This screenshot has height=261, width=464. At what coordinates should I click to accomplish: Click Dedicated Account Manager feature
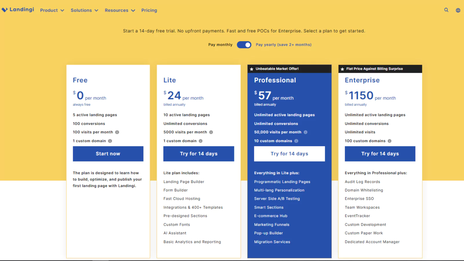(x=372, y=242)
